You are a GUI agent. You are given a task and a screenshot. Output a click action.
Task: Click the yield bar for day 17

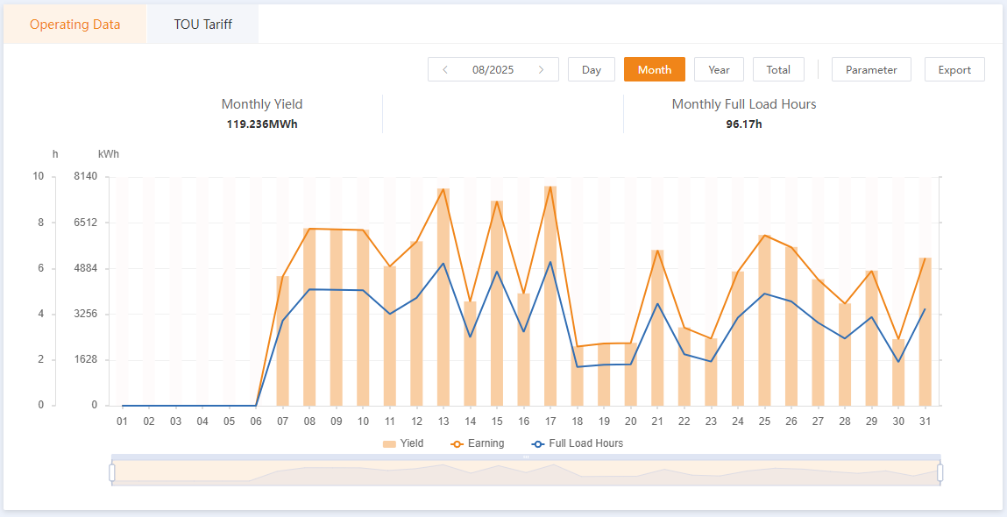[550, 298]
